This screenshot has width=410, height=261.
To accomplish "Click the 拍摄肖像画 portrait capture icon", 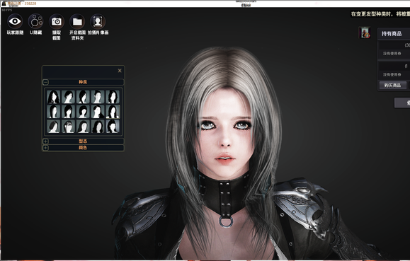I will [98, 21].
